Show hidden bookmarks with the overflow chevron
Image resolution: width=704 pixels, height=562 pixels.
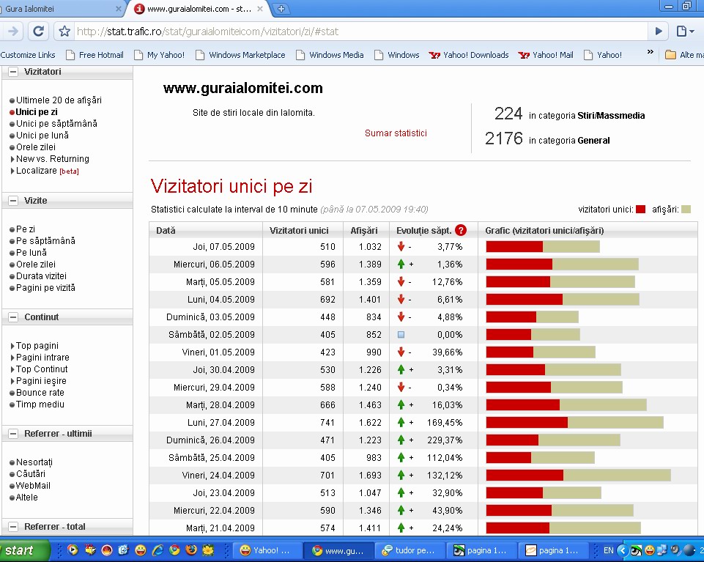pyautogui.click(x=650, y=53)
